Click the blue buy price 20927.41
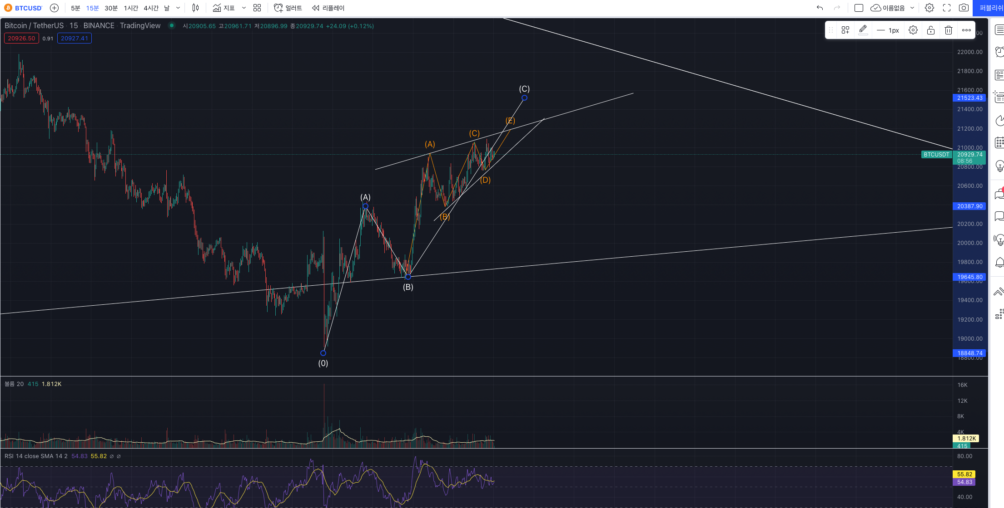The image size is (1004, 508). pyautogui.click(x=75, y=38)
